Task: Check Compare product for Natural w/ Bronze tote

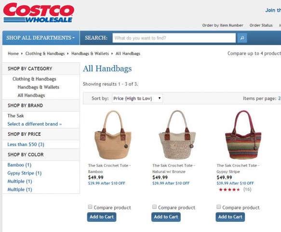Action: tap(154, 207)
